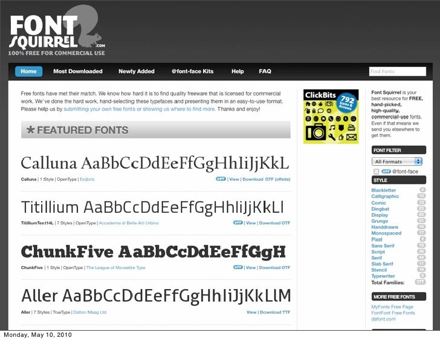This screenshot has height=341, width=440.
Task: Filter by Serif style
Action: (x=377, y=258)
